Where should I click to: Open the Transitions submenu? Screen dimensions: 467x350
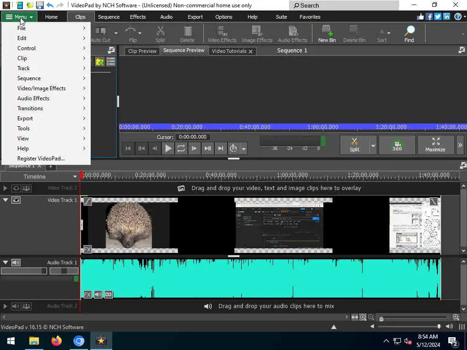pyautogui.click(x=46, y=108)
